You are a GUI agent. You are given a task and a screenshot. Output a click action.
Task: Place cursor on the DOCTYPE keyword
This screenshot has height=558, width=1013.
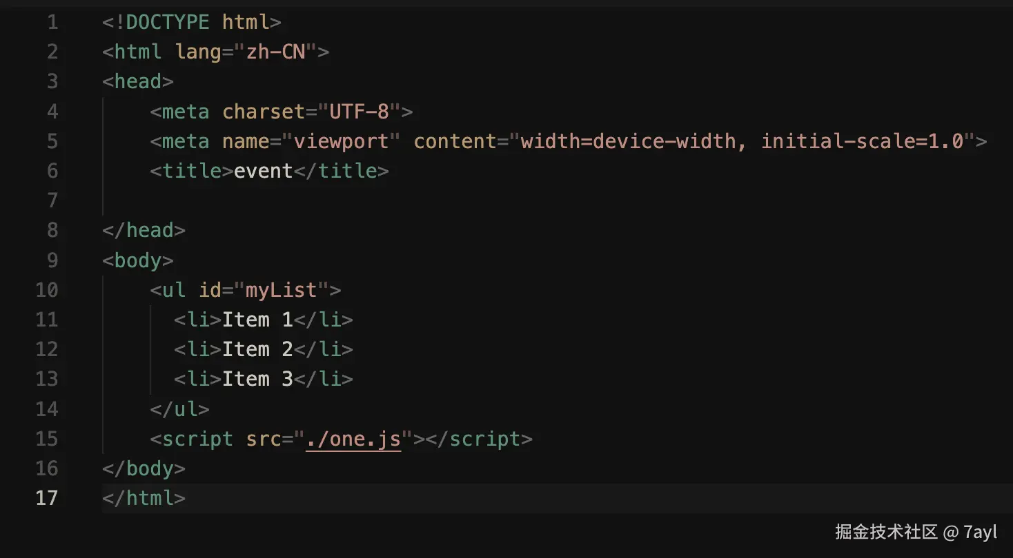168,23
